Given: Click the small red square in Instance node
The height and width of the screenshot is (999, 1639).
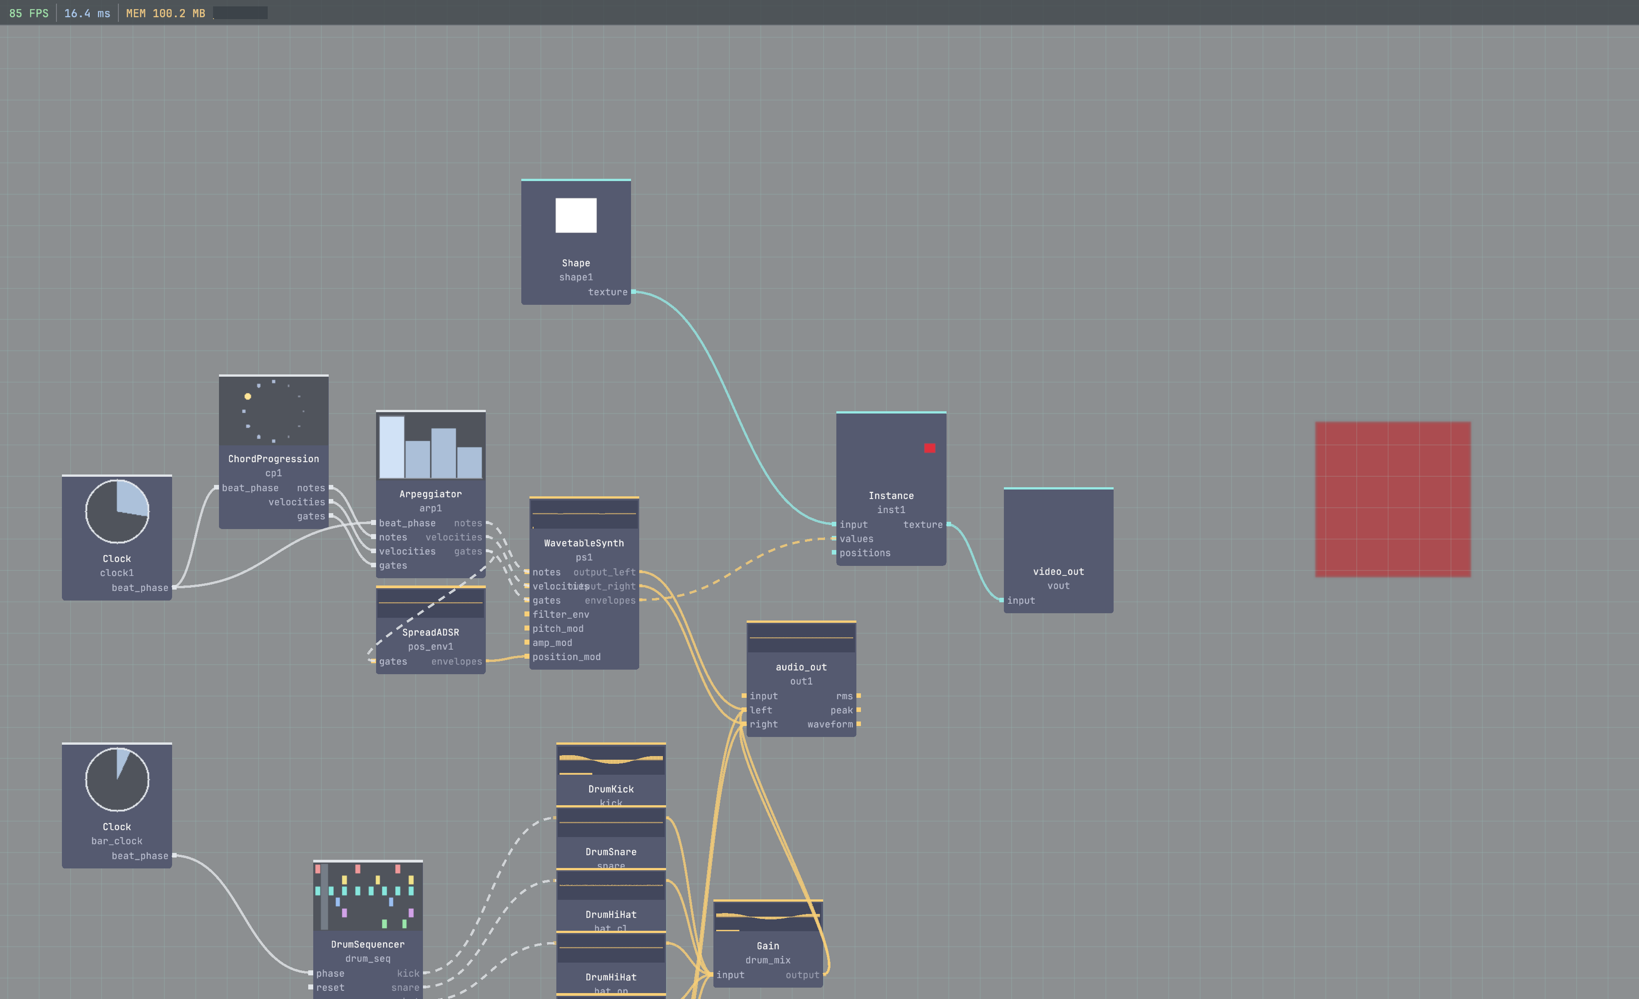Looking at the screenshot, I should coord(929,448).
